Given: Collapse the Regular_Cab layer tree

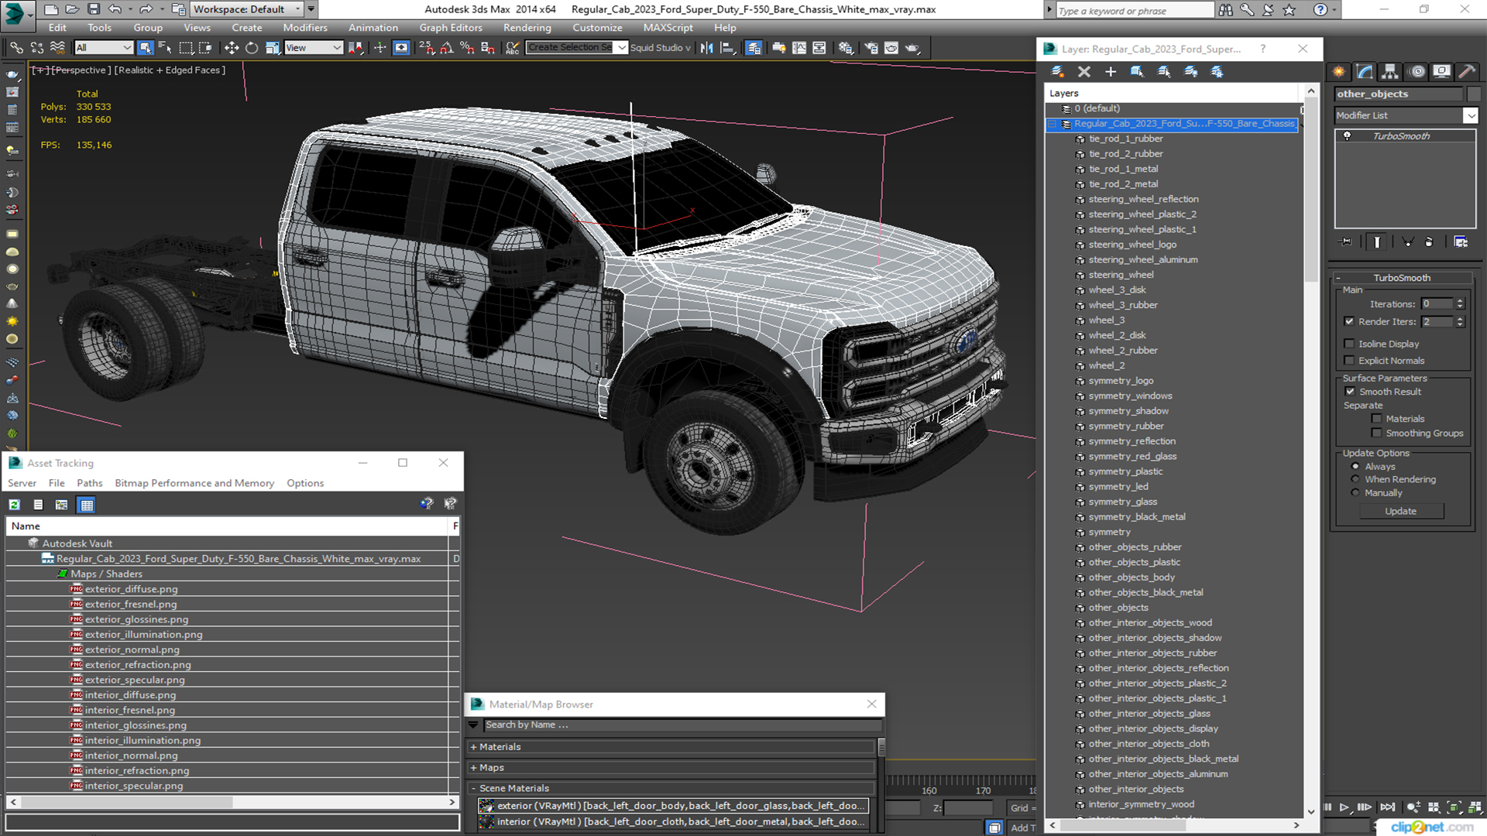Looking at the screenshot, I should click(1053, 124).
